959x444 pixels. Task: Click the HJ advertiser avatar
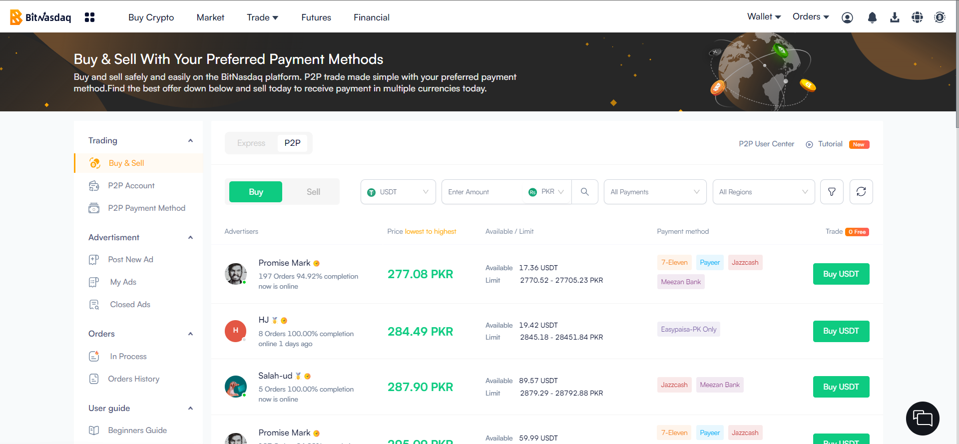[236, 331]
